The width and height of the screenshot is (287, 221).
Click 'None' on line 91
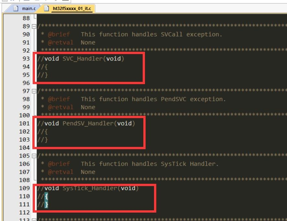88,42
